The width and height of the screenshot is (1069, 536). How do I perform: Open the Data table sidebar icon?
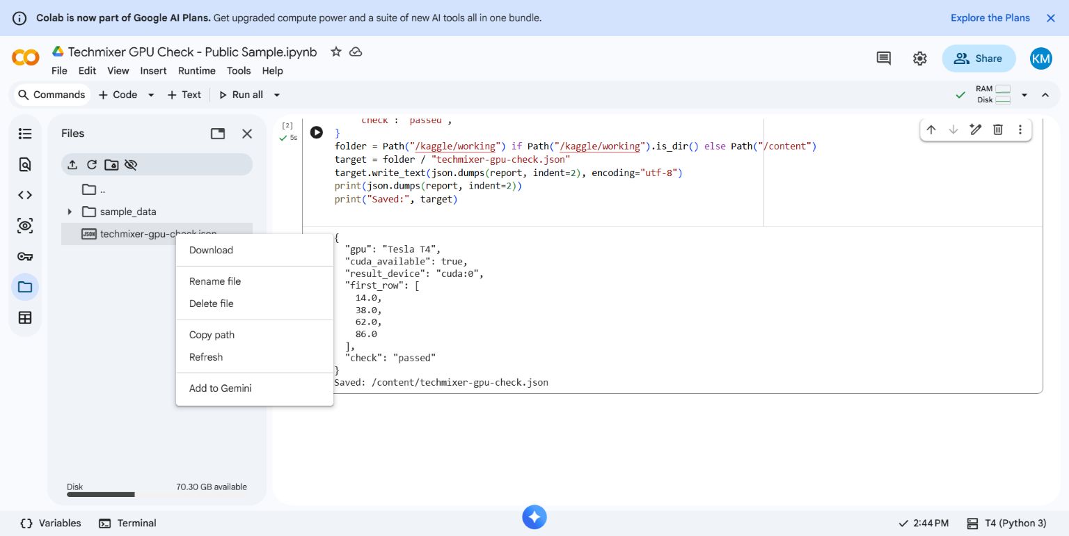click(25, 317)
